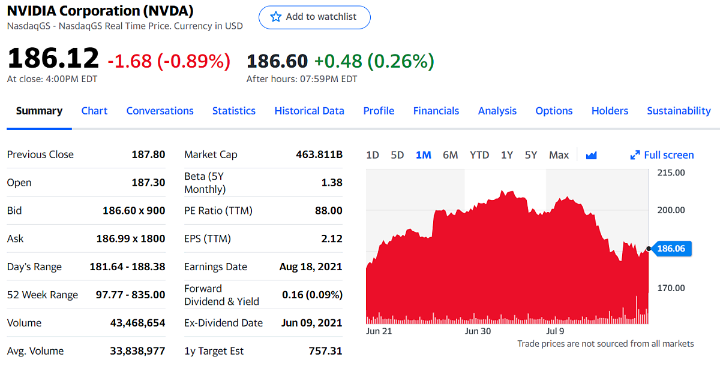Open the Options tab

554,111
